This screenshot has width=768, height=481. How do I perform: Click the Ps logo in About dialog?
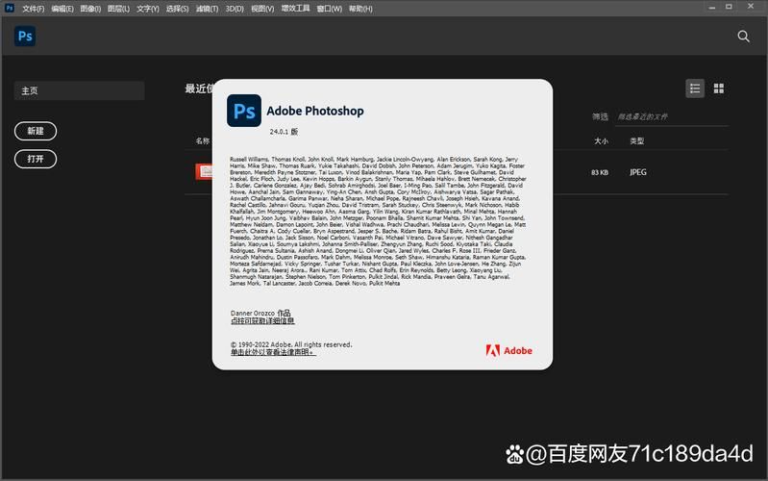[x=244, y=111]
